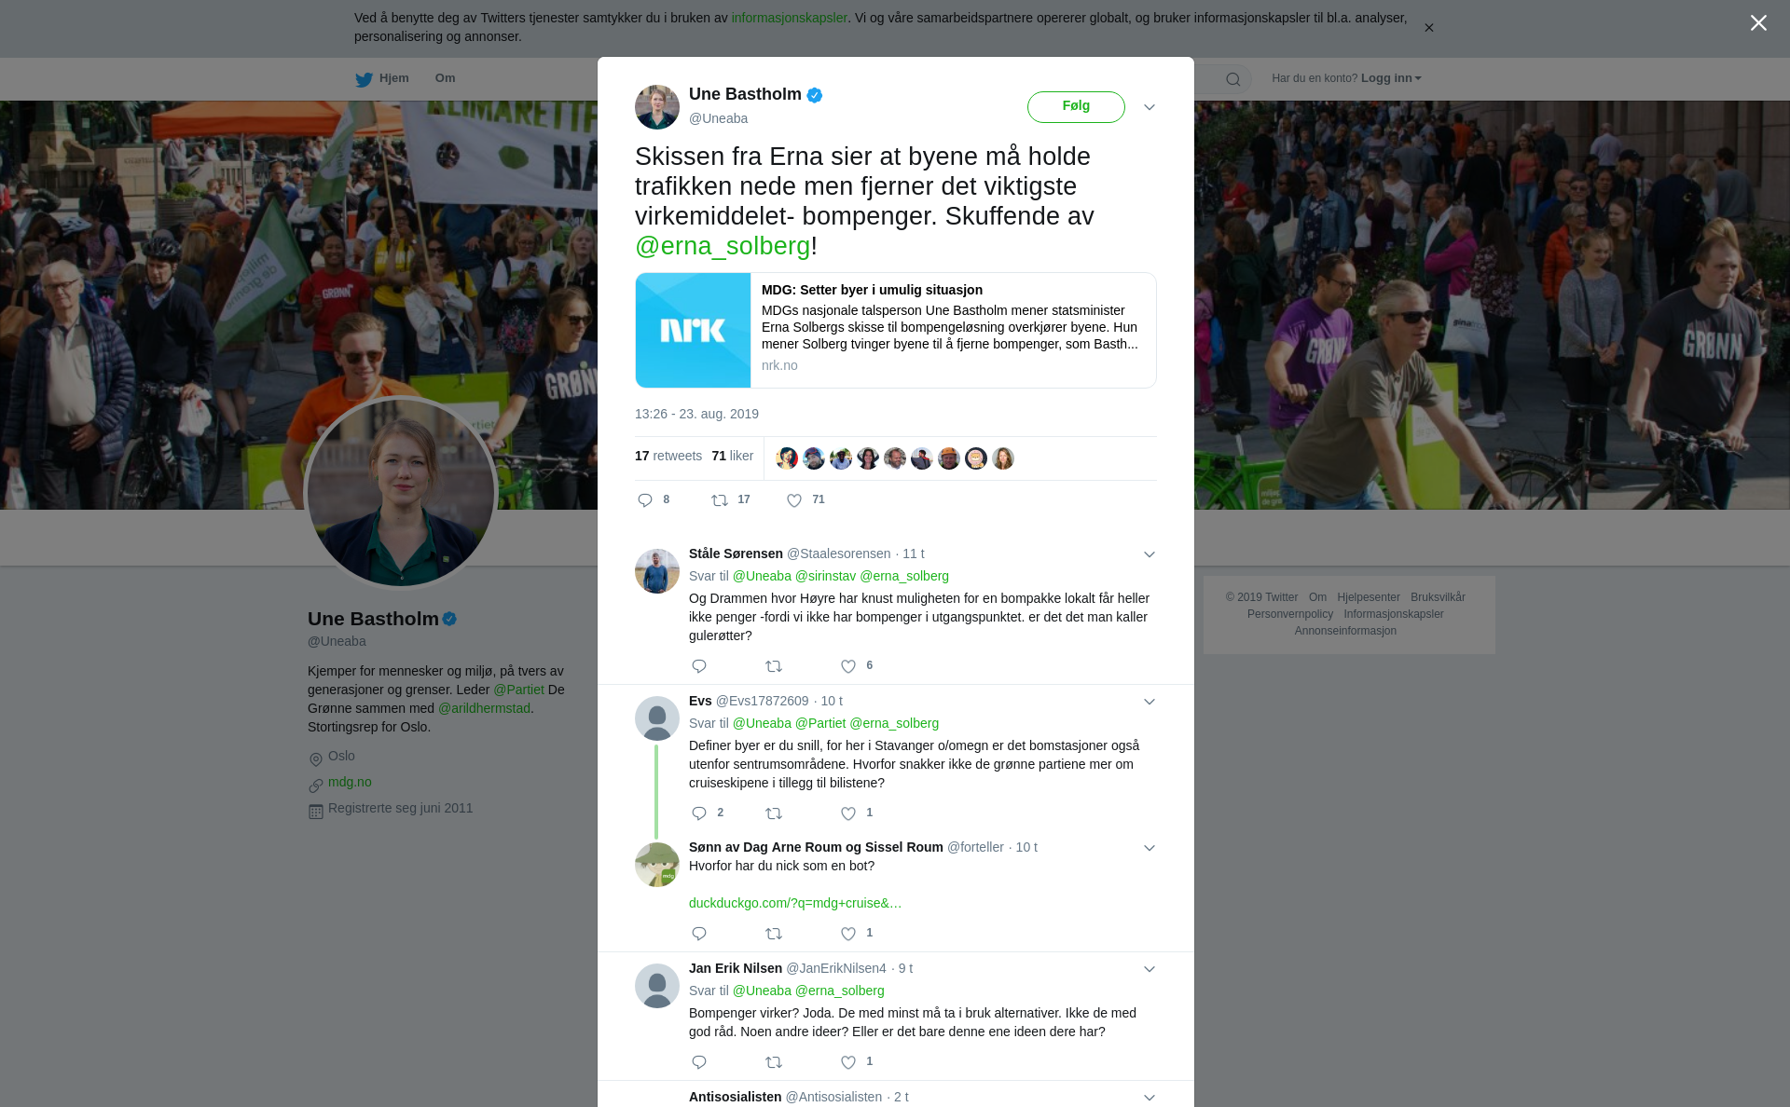Follow Une Bastholm with the Følg button
1790x1107 pixels.
tap(1076, 106)
